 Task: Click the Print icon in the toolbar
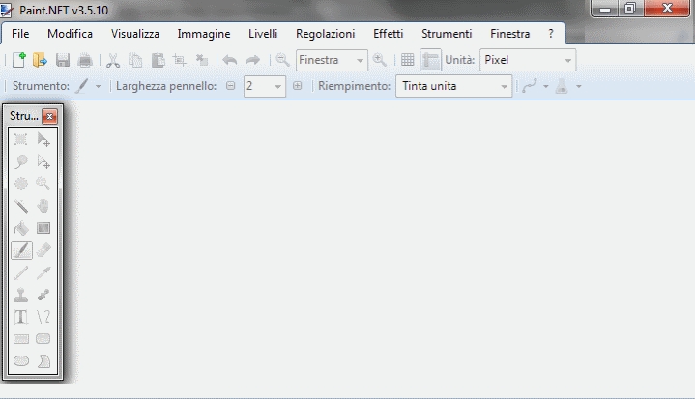click(x=85, y=60)
